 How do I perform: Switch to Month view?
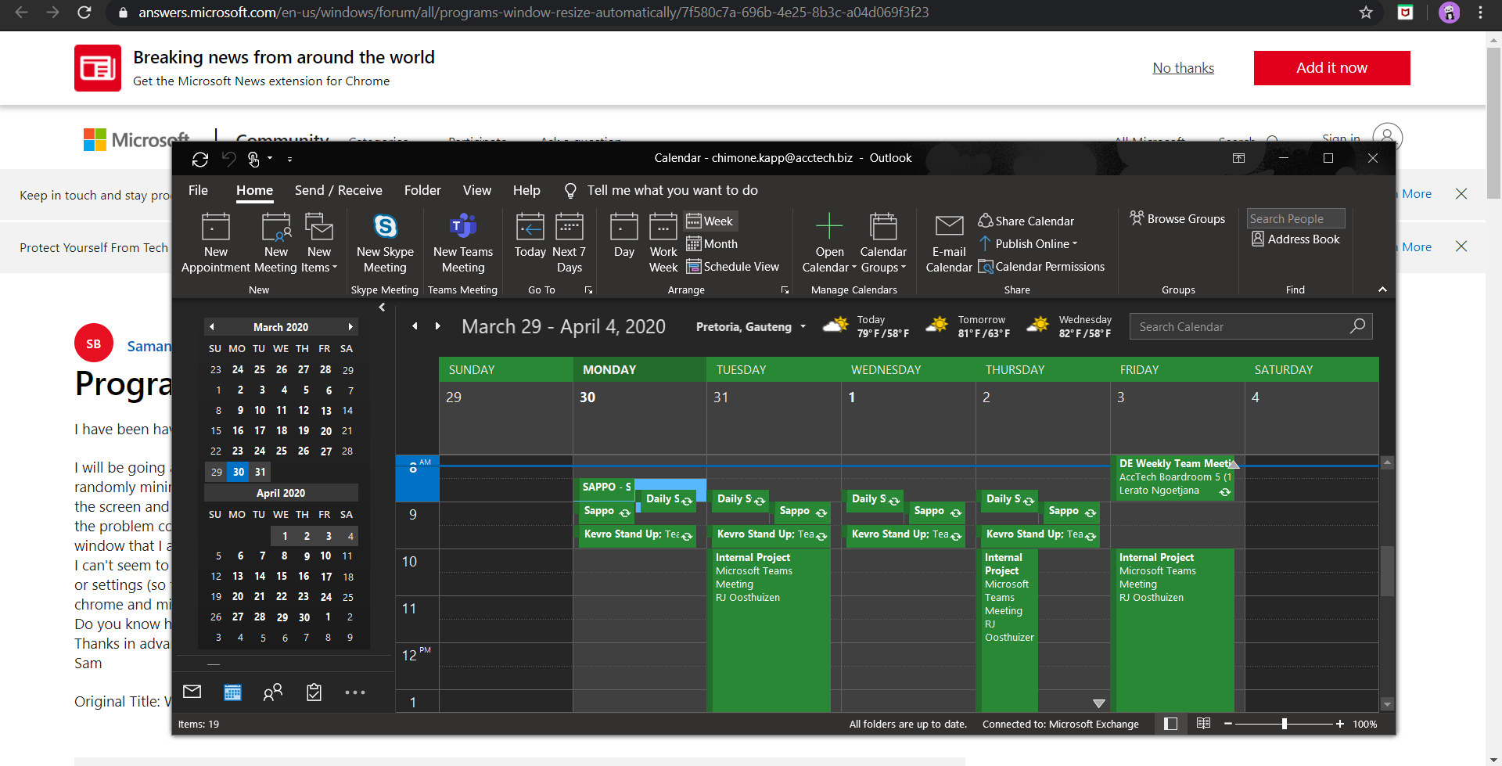point(712,244)
